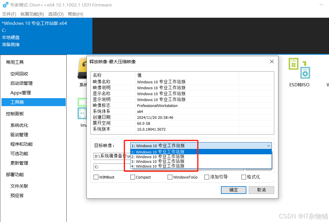Click the 系统体系 x64 row

point(182,111)
